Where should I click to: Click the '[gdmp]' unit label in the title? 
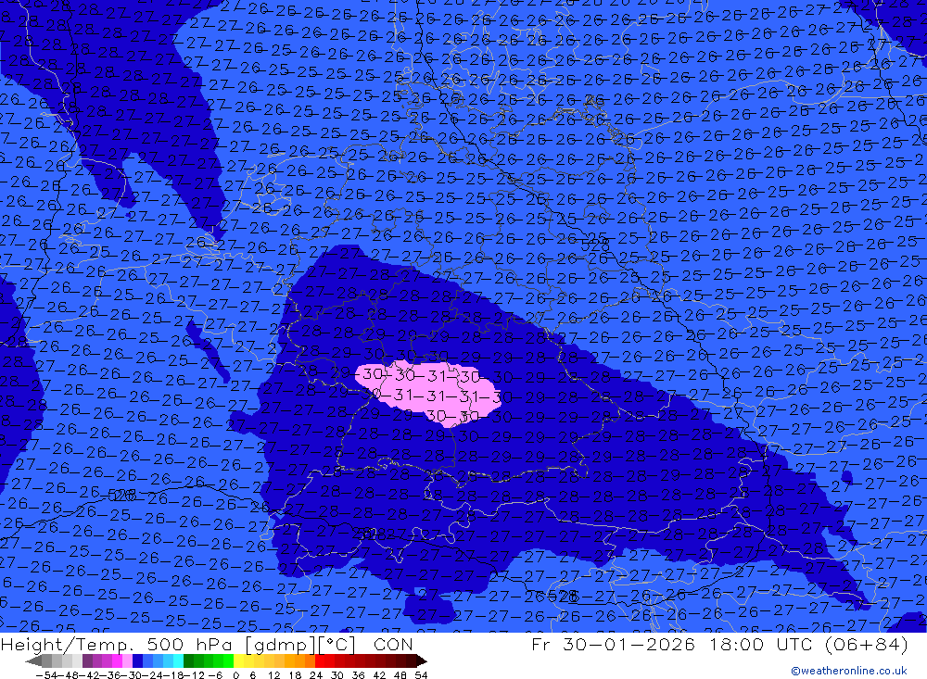click(x=280, y=646)
